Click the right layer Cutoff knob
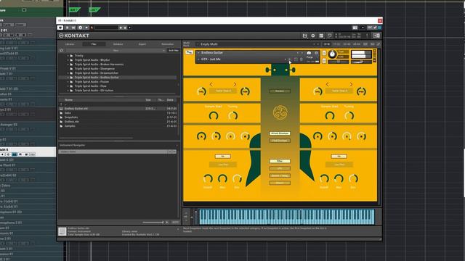The image size is (465, 261). pos(324,179)
